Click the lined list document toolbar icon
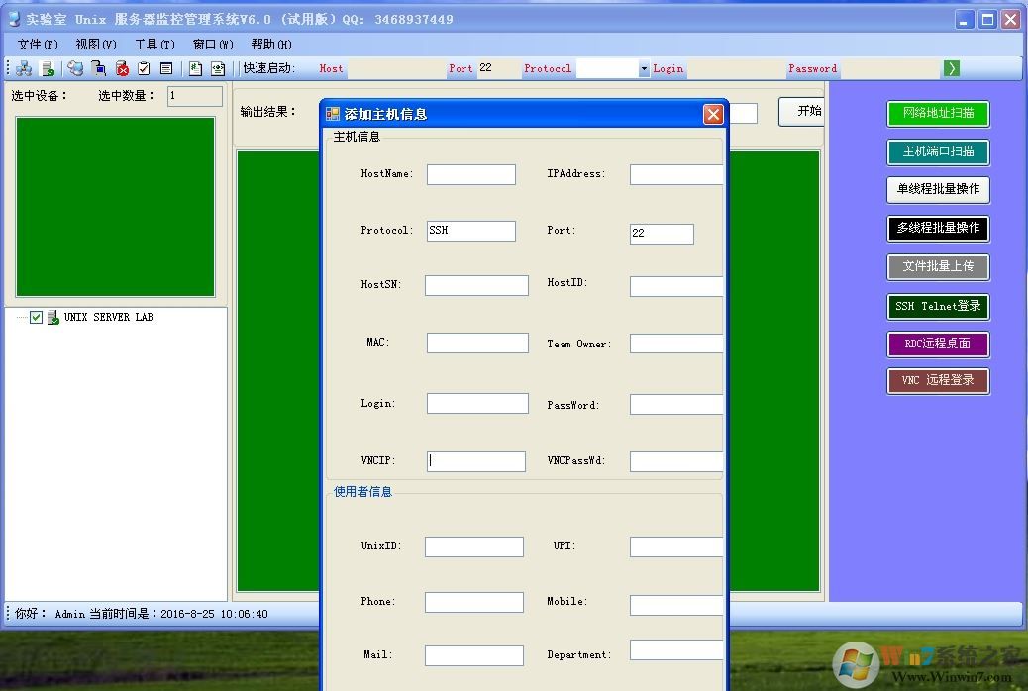The image size is (1028, 691). click(166, 68)
